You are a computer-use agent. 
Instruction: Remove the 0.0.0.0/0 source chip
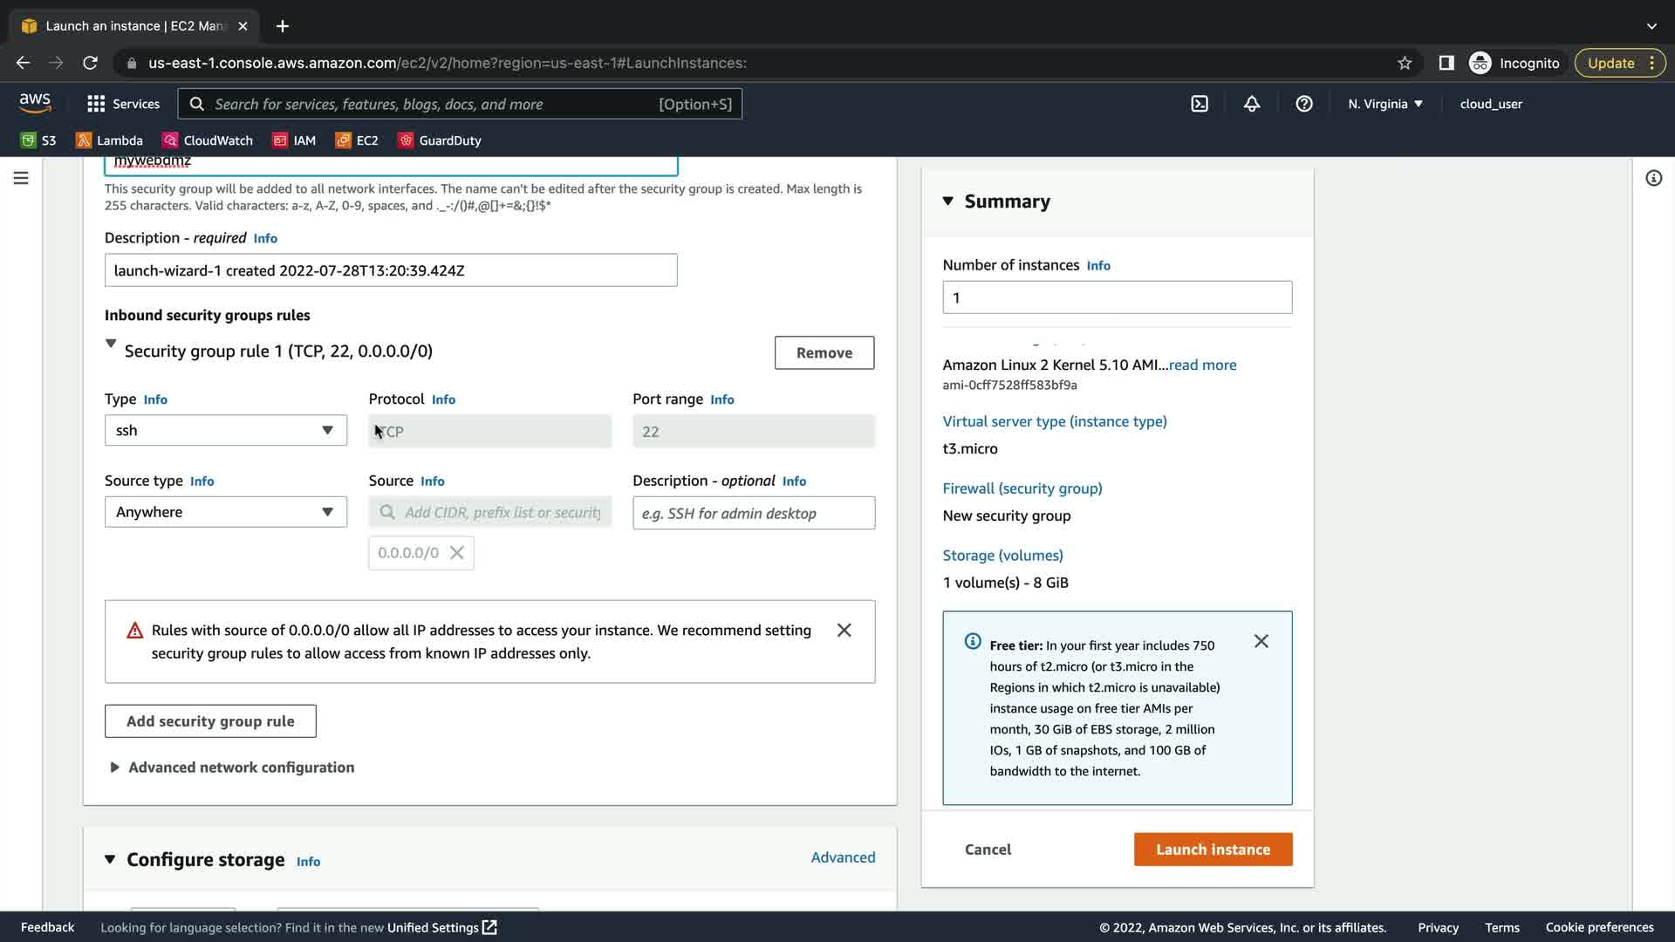click(456, 553)
